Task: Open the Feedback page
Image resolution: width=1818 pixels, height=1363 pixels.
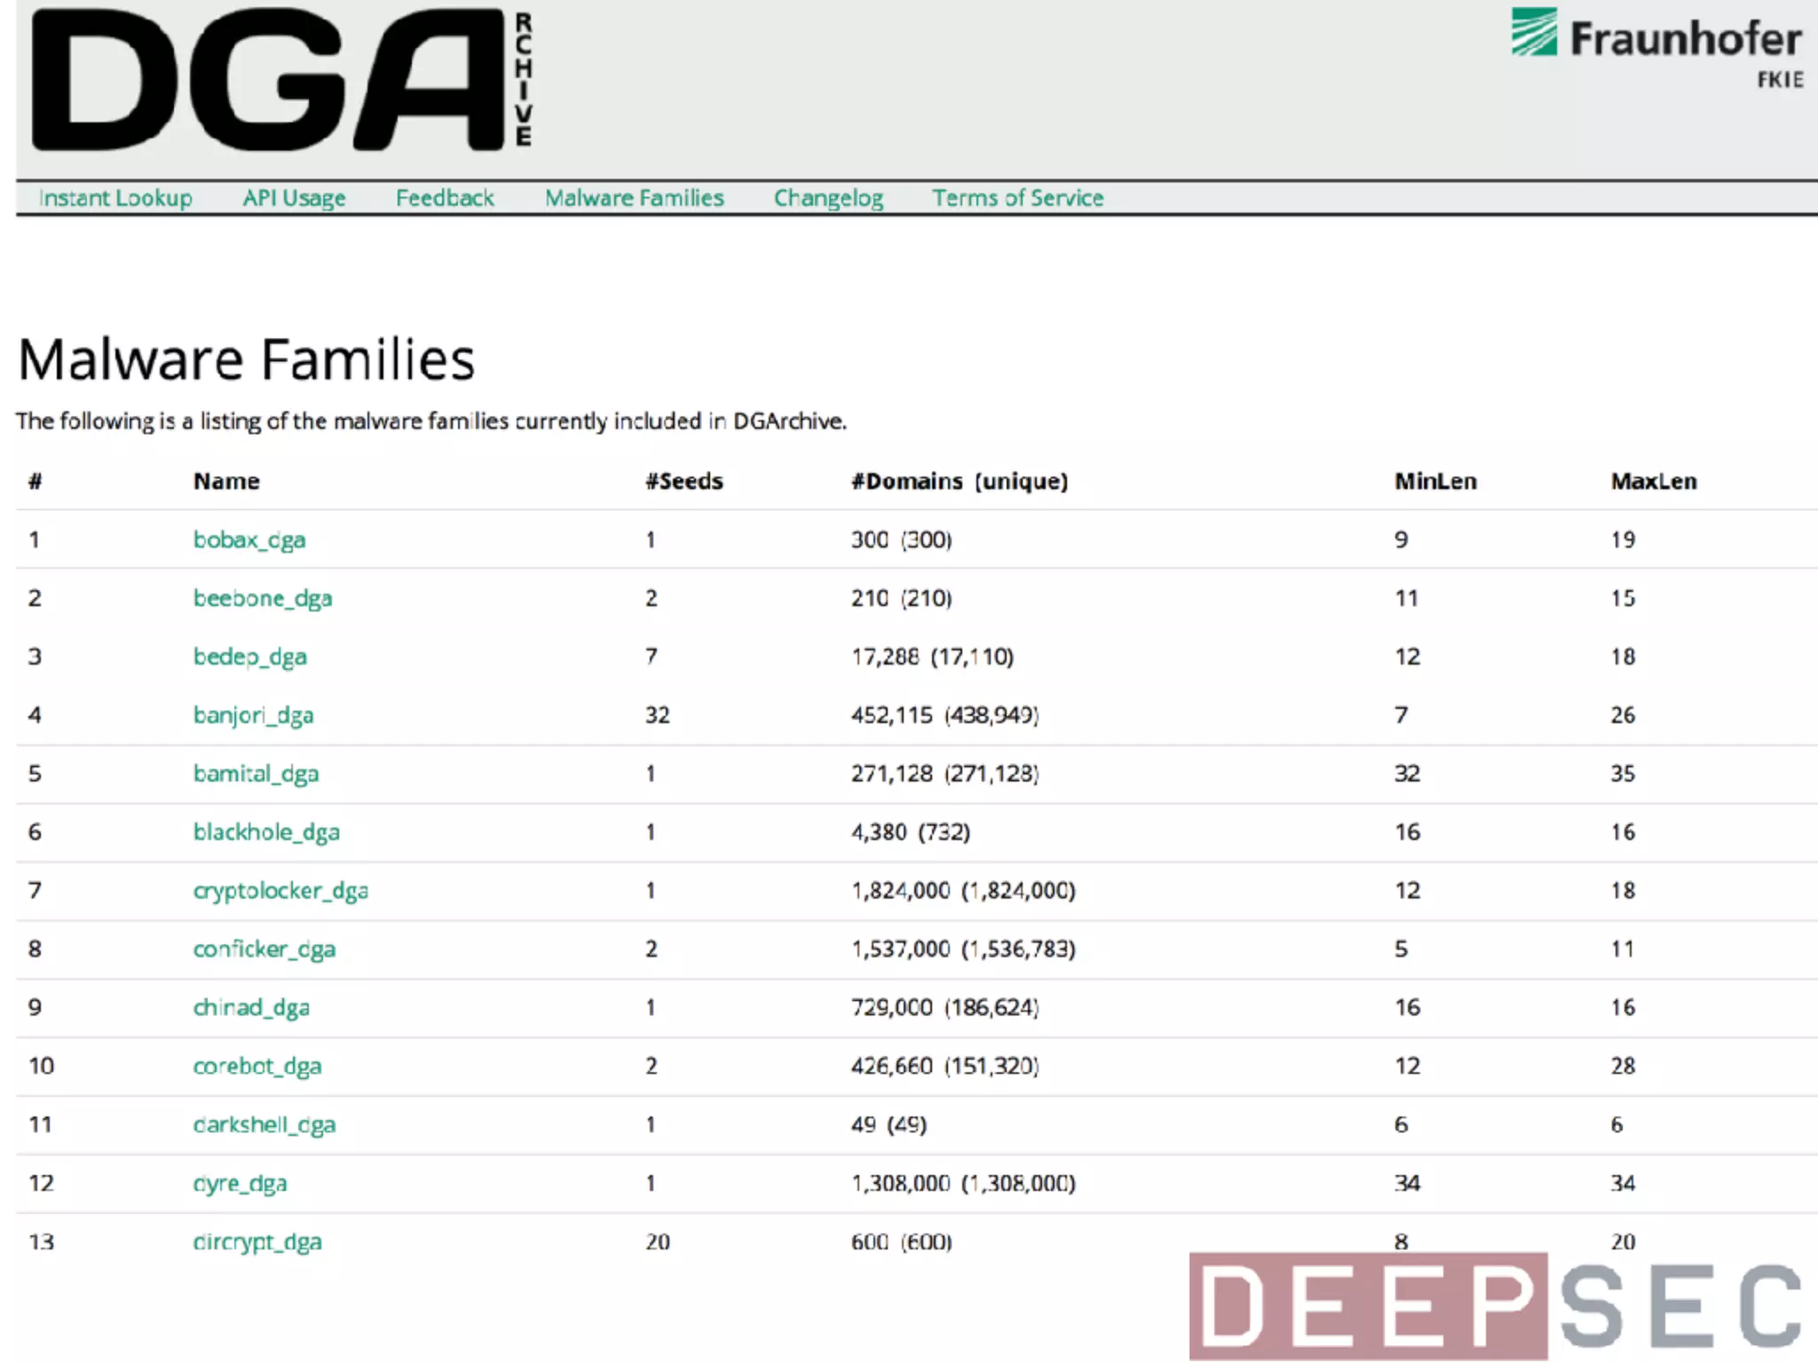Action: tap(445, 198)
